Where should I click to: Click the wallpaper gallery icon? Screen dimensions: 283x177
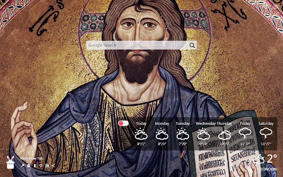47,165
